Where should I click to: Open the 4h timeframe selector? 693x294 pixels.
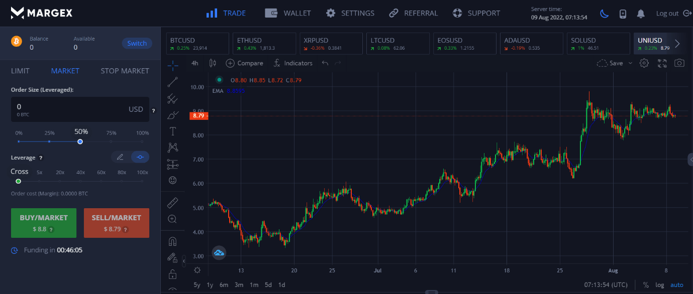pyautogui.click(x=195, y=63)
